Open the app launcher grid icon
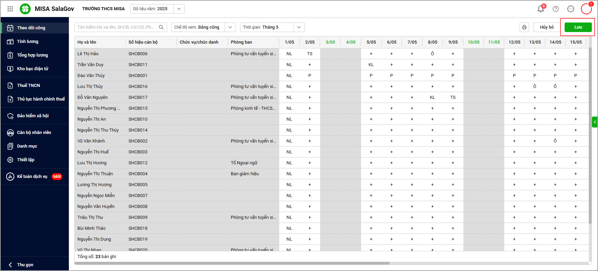The height and width of the screenshot is (271, 598). 10,9
